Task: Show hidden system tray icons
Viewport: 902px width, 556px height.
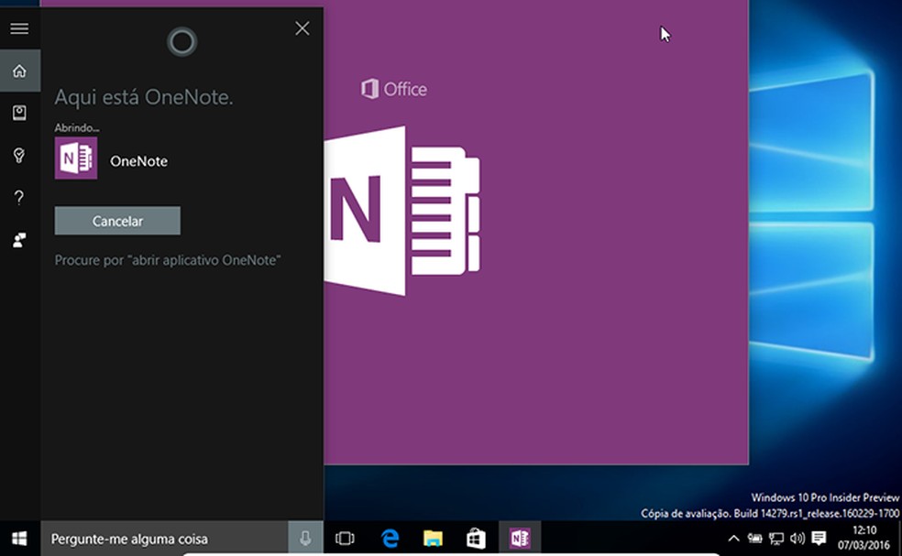Action: point(734,539)
